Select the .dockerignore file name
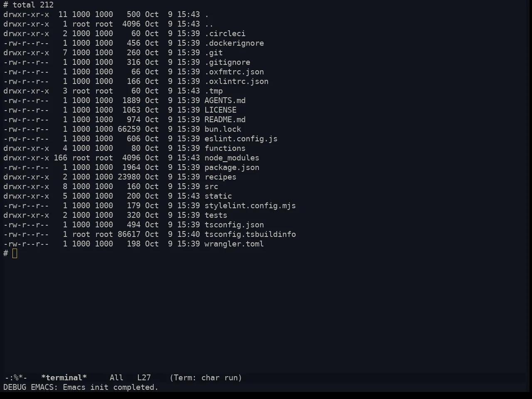The image size is (532, 399). tap(234, 43)
